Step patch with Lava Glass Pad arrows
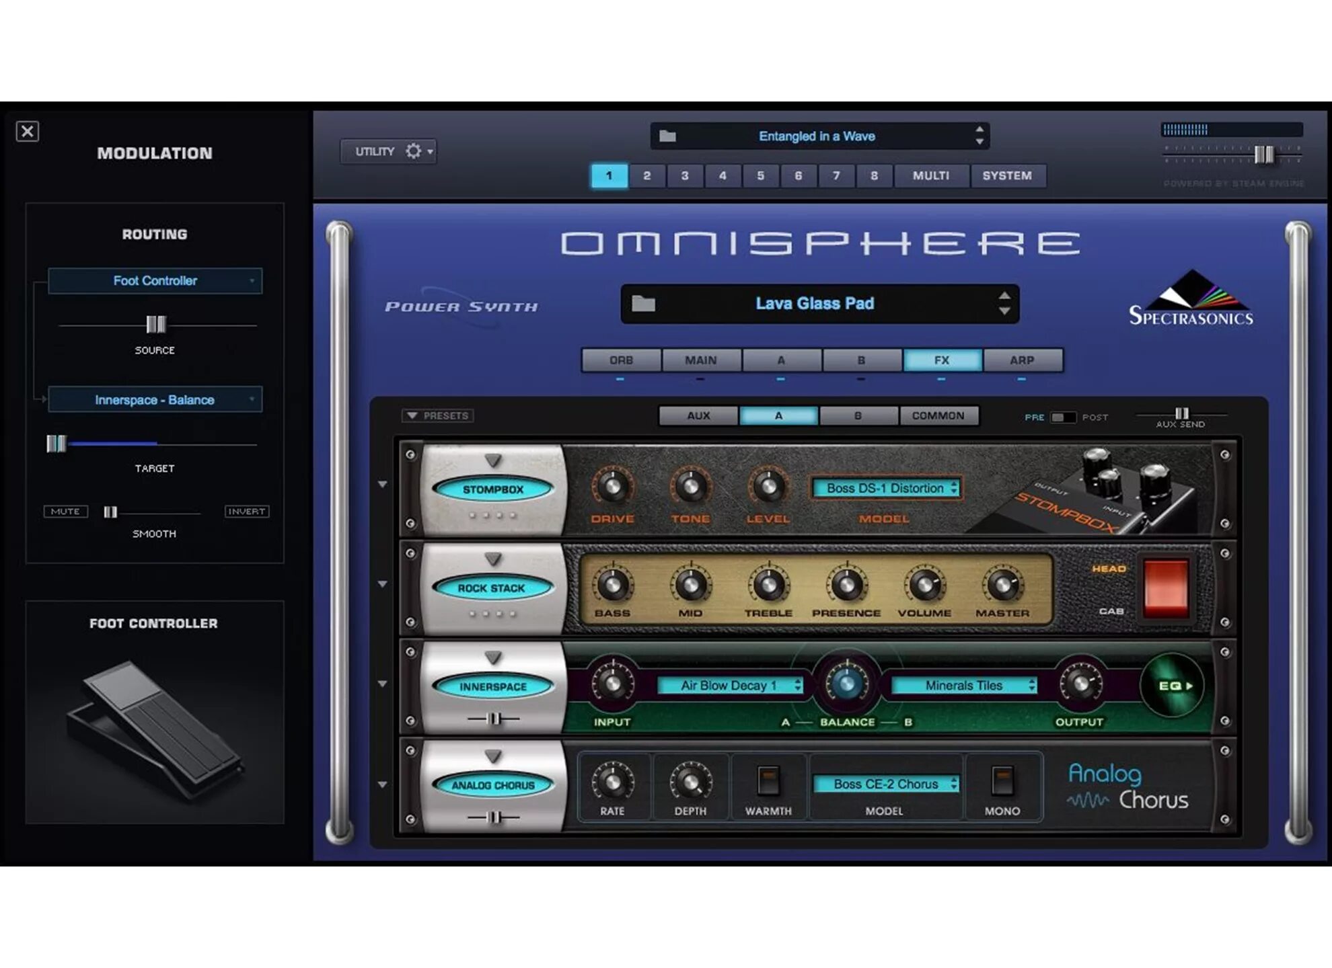The image size is (1332, 968). click(1004, 303)
